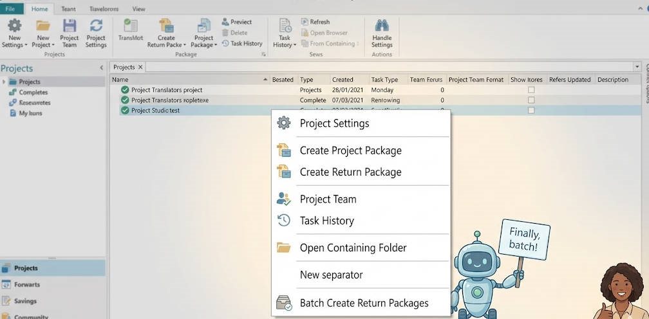Open the Task History ribbon dropdown arrow
Image resolution: width=649 pixels, height=319 pixels.
click(295, 45)
